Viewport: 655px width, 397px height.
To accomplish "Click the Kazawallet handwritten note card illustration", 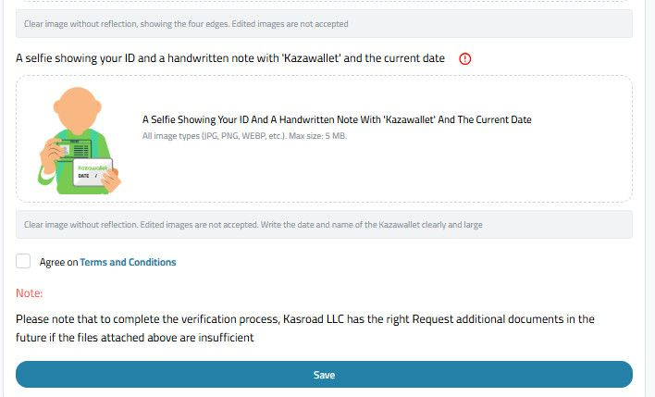I will (93, 170).
